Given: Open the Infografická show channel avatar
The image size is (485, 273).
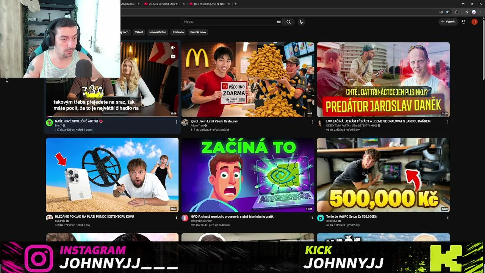Looking at the screenshot, I should point(185,218).
